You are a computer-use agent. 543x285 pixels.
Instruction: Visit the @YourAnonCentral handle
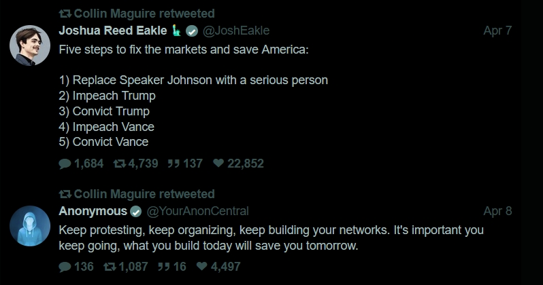pos(198,211)
